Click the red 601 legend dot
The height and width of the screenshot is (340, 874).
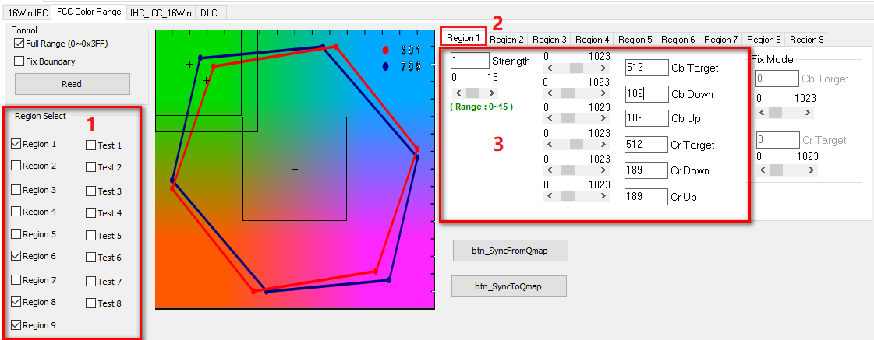point(385,50)
